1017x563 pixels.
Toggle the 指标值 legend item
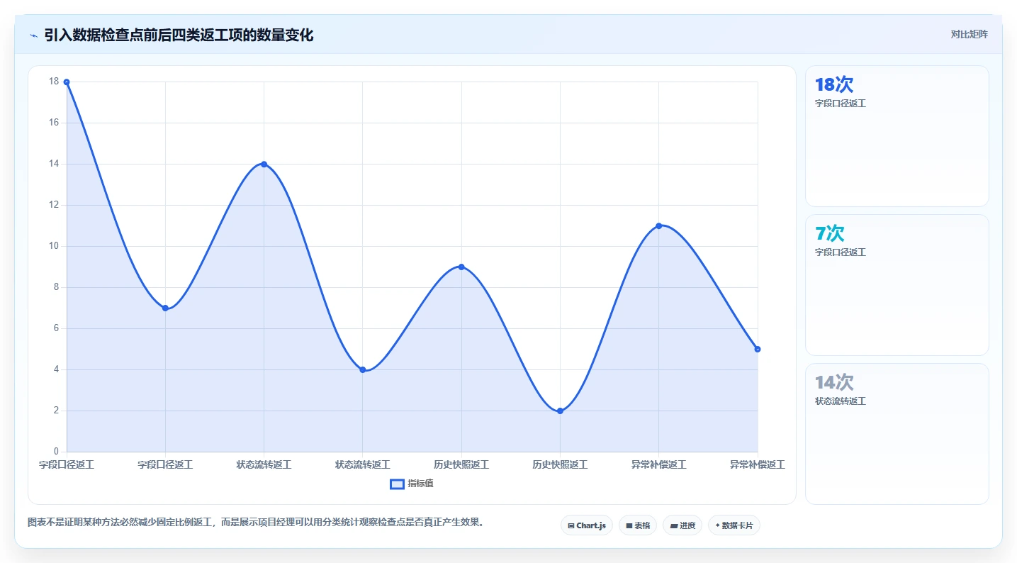coord(412,484)
